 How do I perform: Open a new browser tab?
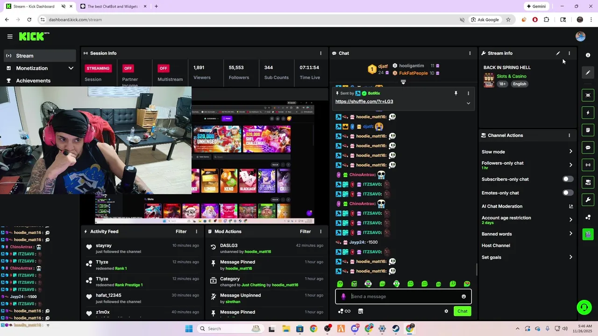pos(156,7)
